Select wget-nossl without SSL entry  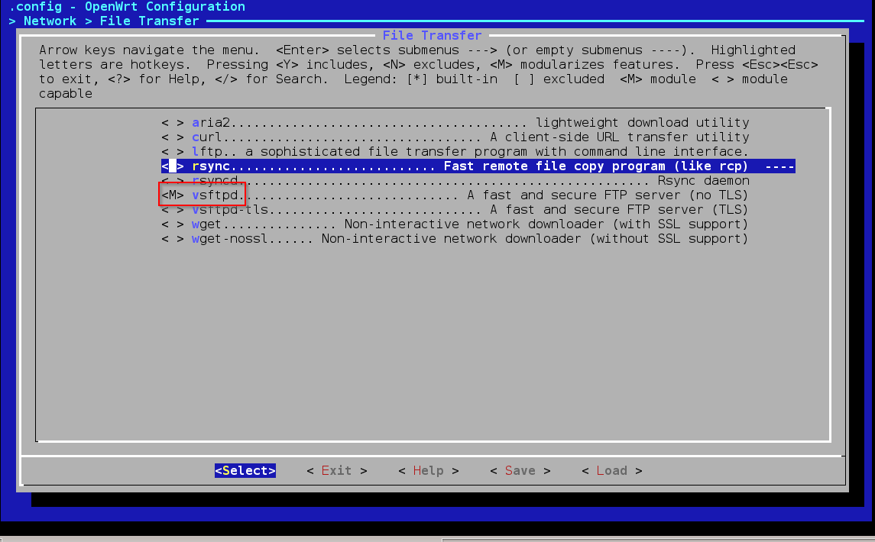[x=470, y=239]
